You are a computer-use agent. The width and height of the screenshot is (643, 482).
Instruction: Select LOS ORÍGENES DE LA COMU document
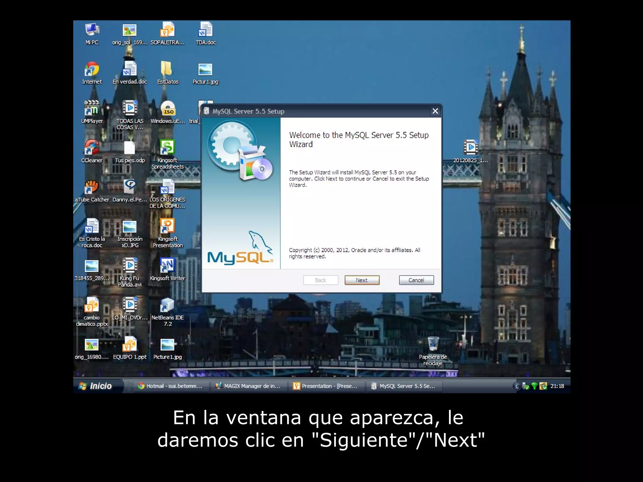[168, 194]
